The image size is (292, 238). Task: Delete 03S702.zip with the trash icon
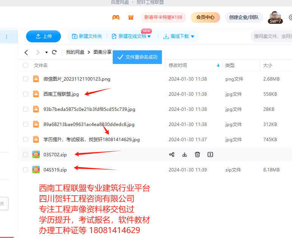(x=197, y=155)
